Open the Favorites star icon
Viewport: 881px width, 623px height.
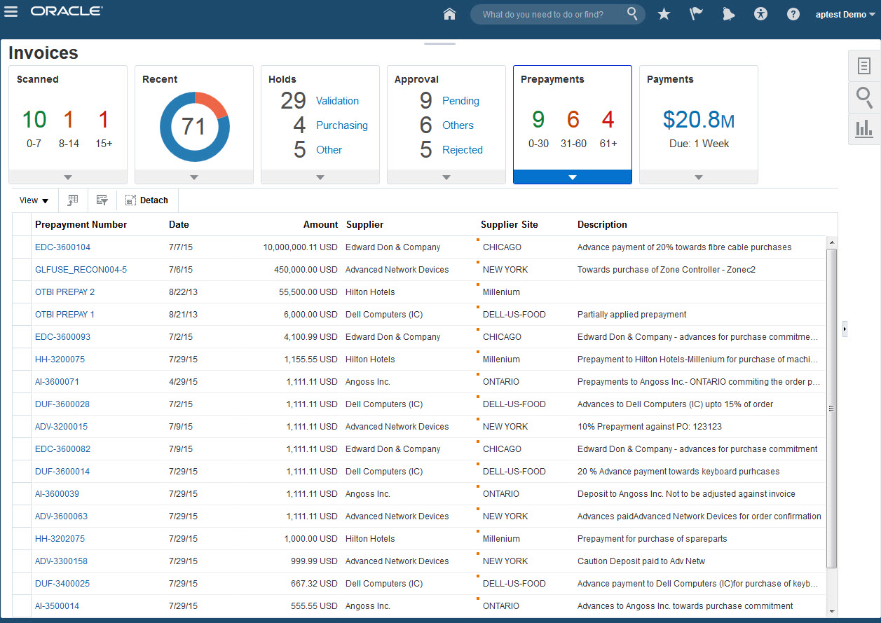click(664, 14)
